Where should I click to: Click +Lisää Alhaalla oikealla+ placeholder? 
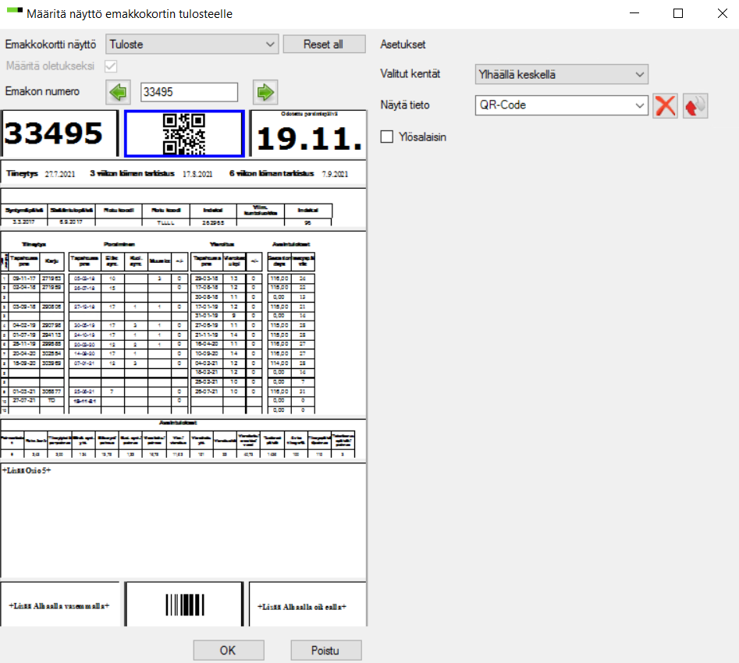307,604
